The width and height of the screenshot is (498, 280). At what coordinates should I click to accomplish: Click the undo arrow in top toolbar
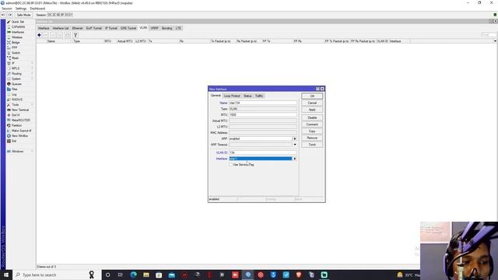[3, 15]
